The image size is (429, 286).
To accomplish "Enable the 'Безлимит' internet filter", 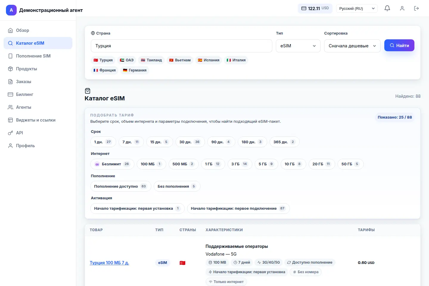I will coord(112,164).
